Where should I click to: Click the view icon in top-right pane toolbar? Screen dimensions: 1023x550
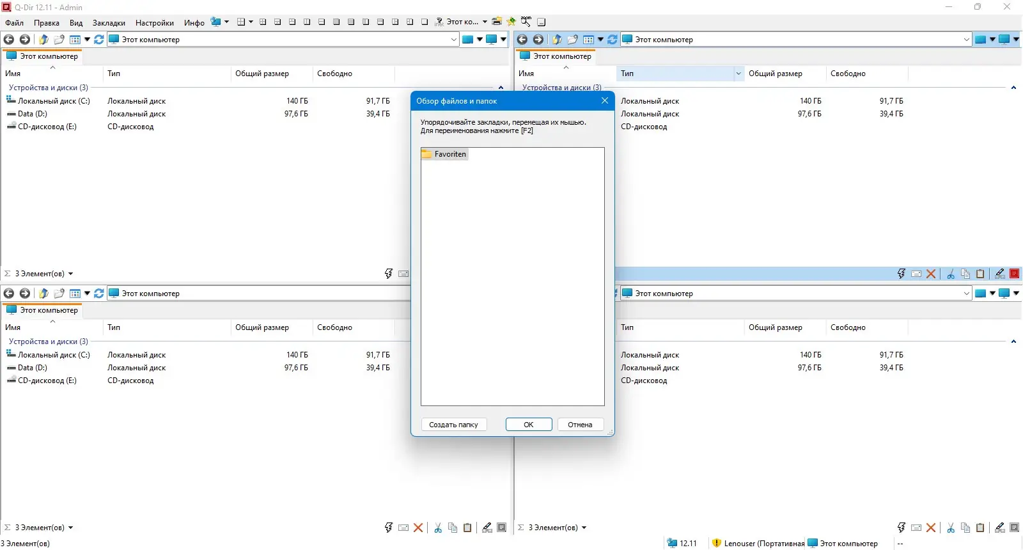coord(588,40)
